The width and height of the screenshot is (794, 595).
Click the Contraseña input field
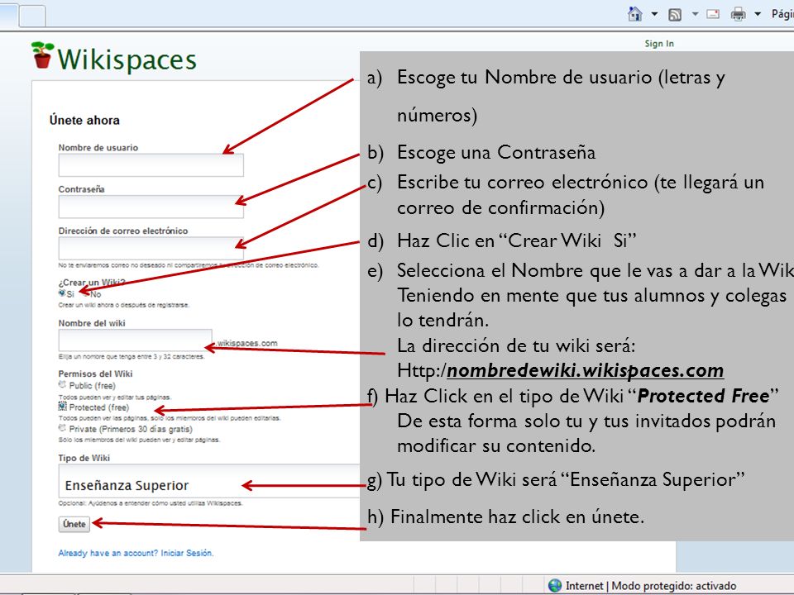(151, 207)
